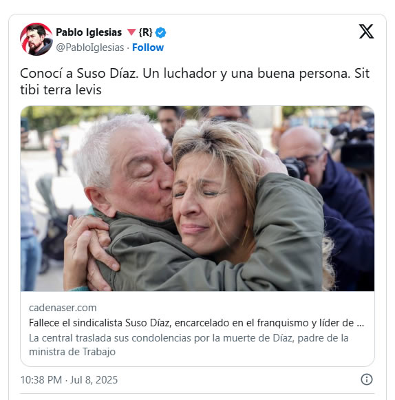Open the cadenaser.com domain link
This screenshot has width=395, height=400.
pos(63,308)
